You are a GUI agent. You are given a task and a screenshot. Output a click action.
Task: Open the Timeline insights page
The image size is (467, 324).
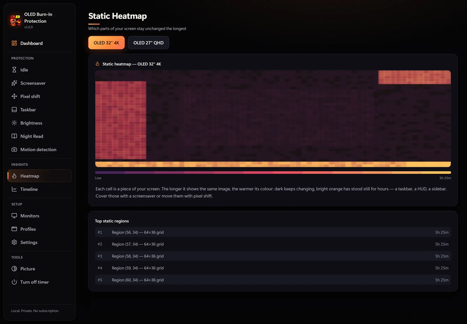click(39, 189)
